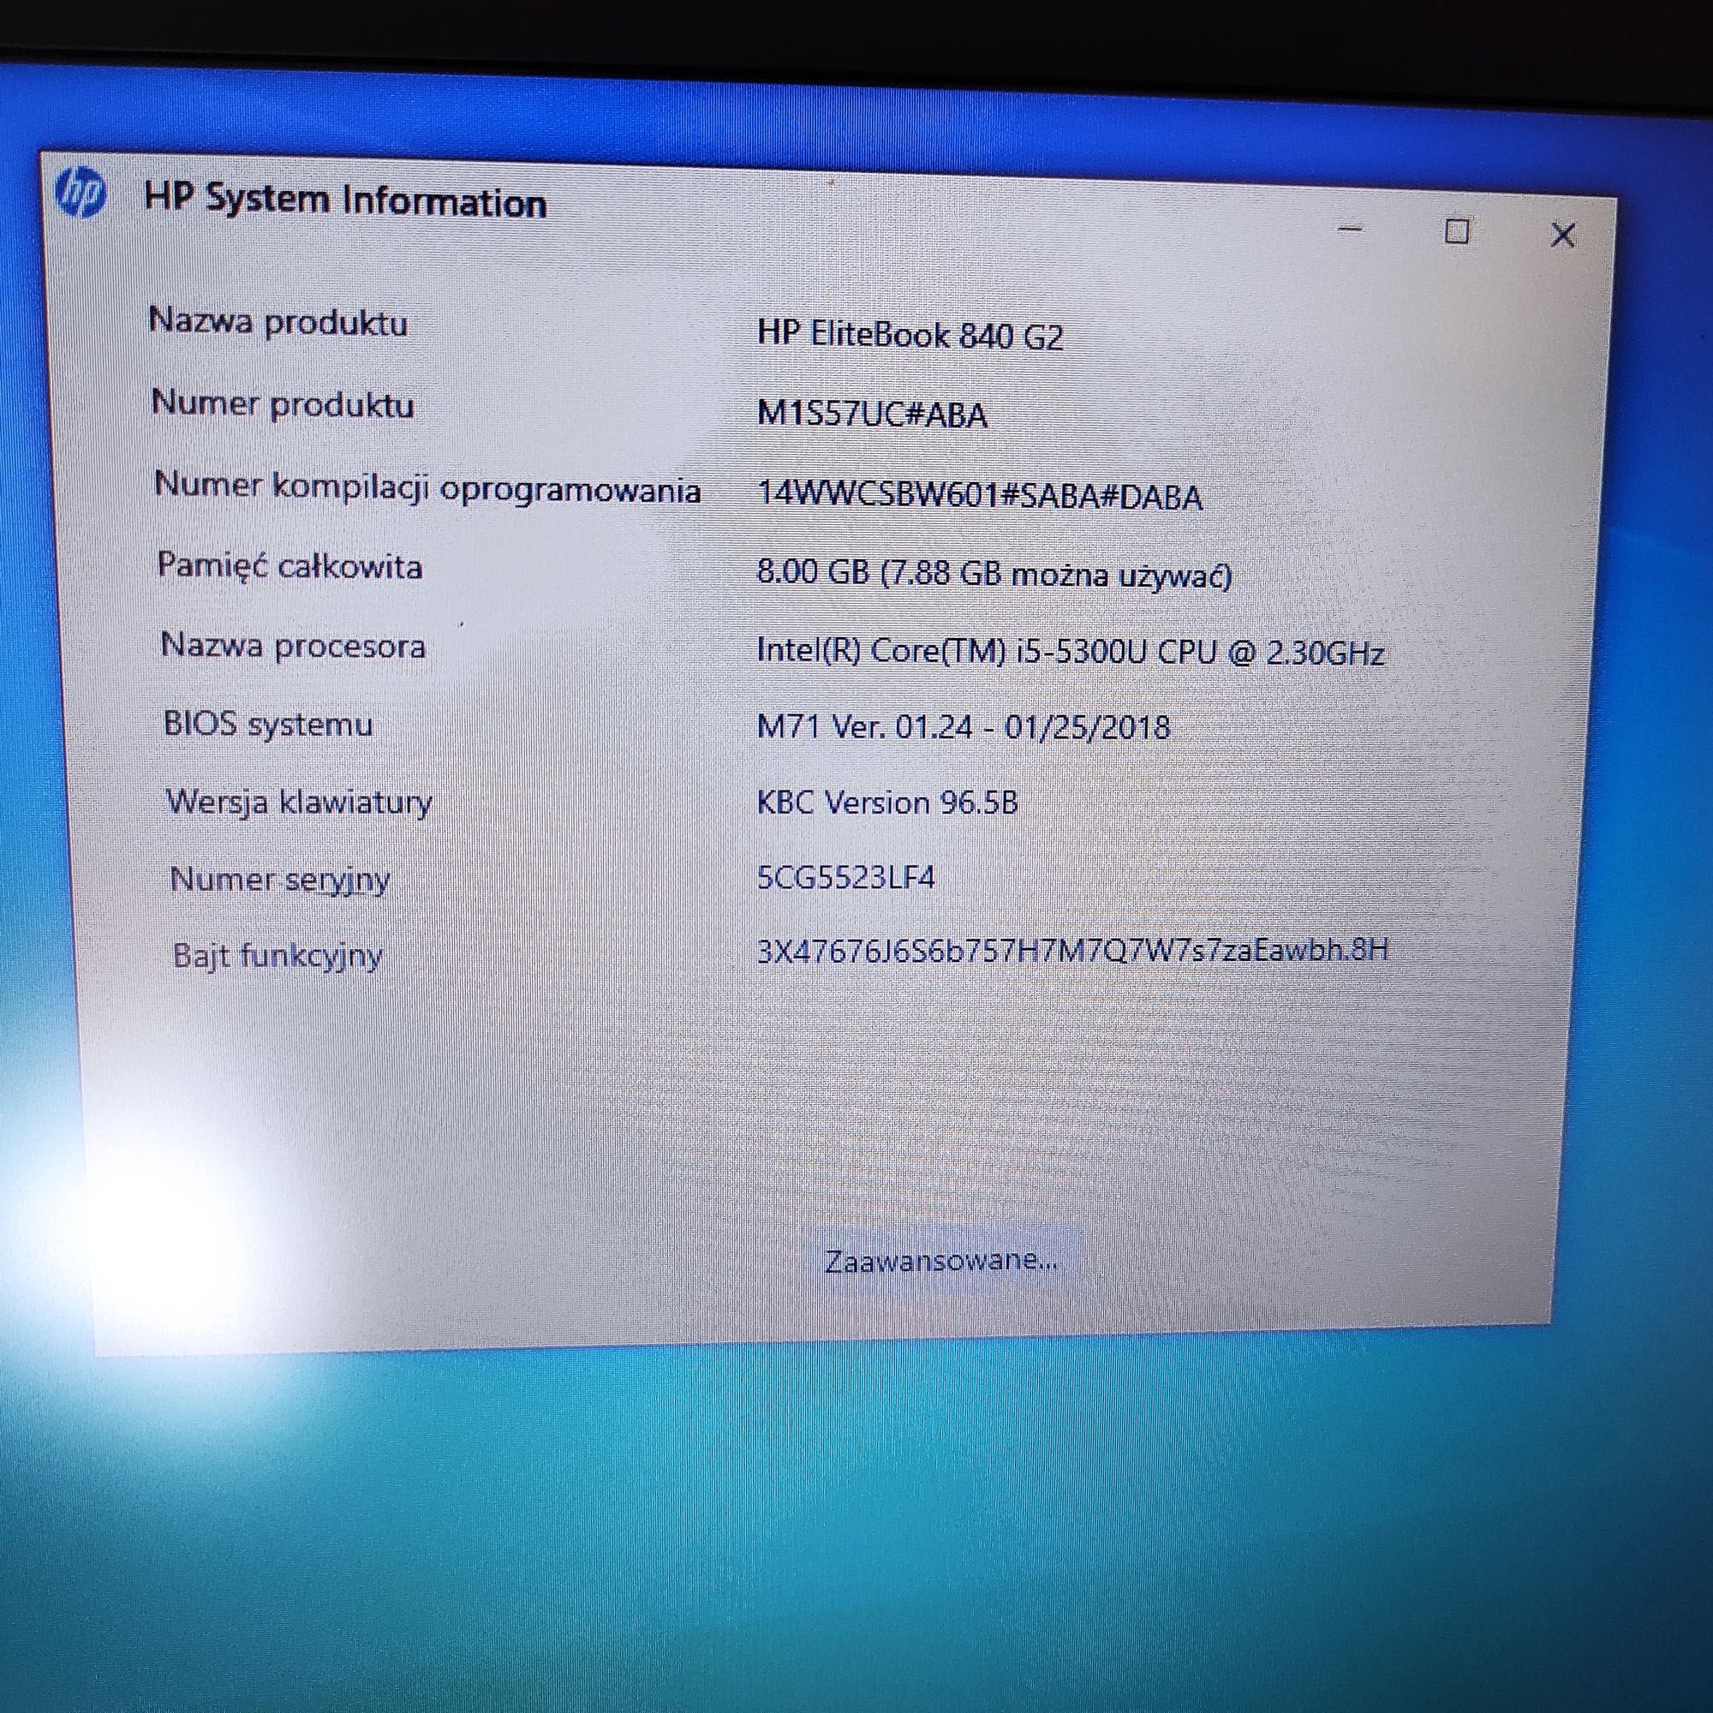Screen dimensions: 1713x1713
Task: Click the HP logo icon in title bar
Action: [81, 194]
